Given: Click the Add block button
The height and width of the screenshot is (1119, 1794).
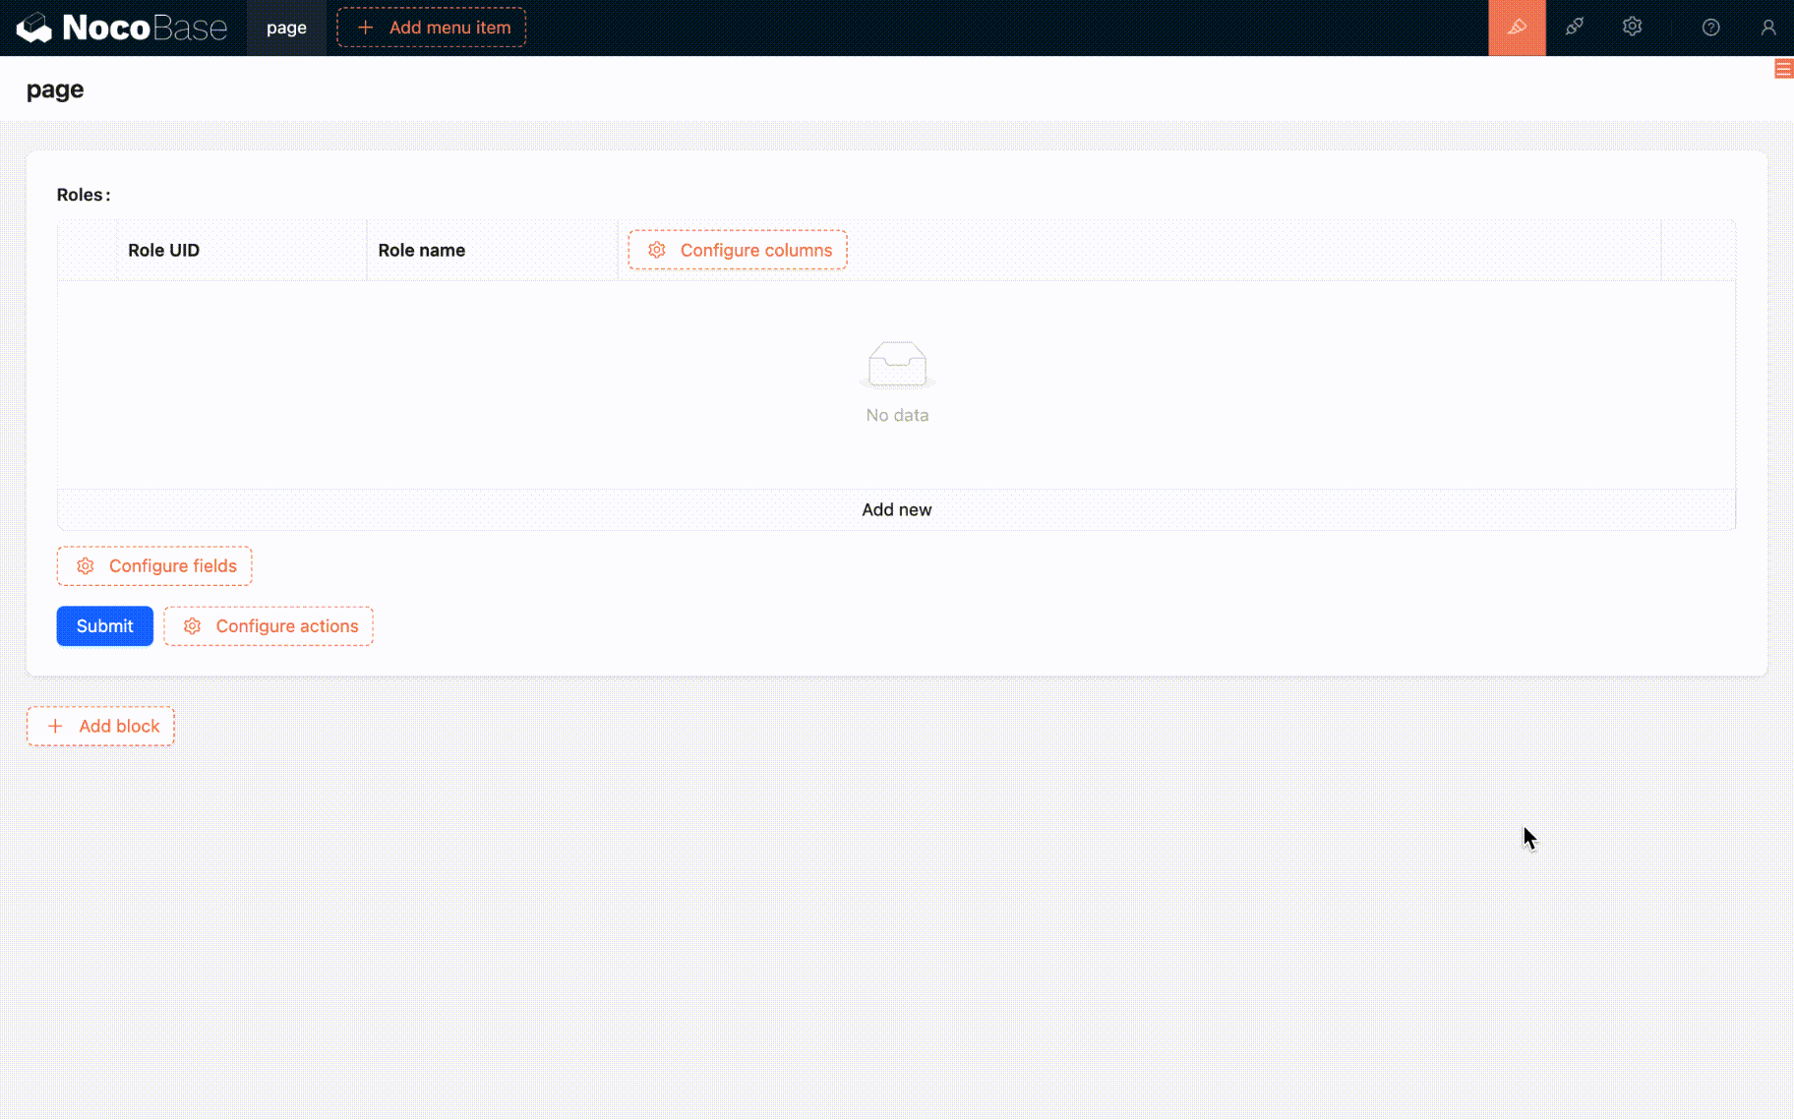Looking at the screenshot, I should (x=100, y=727).
